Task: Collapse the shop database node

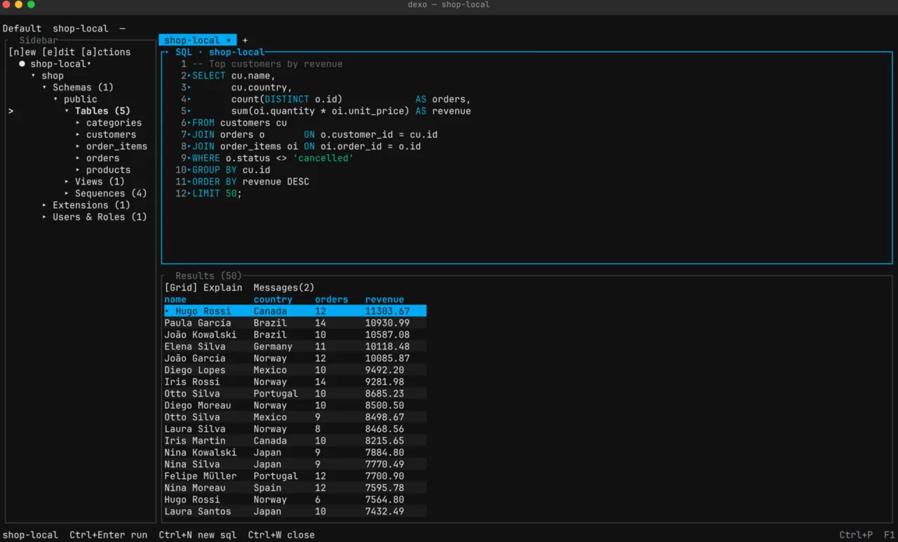Action: coord(33,76)
